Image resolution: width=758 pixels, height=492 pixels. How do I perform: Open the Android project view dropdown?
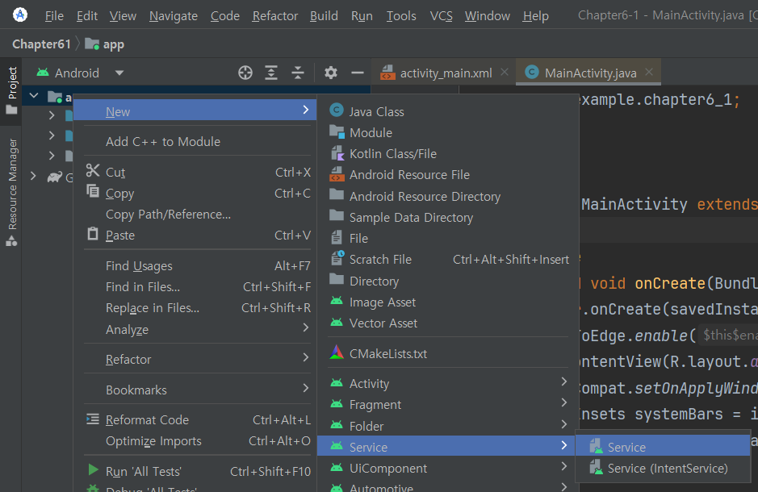tap(119, 73)
